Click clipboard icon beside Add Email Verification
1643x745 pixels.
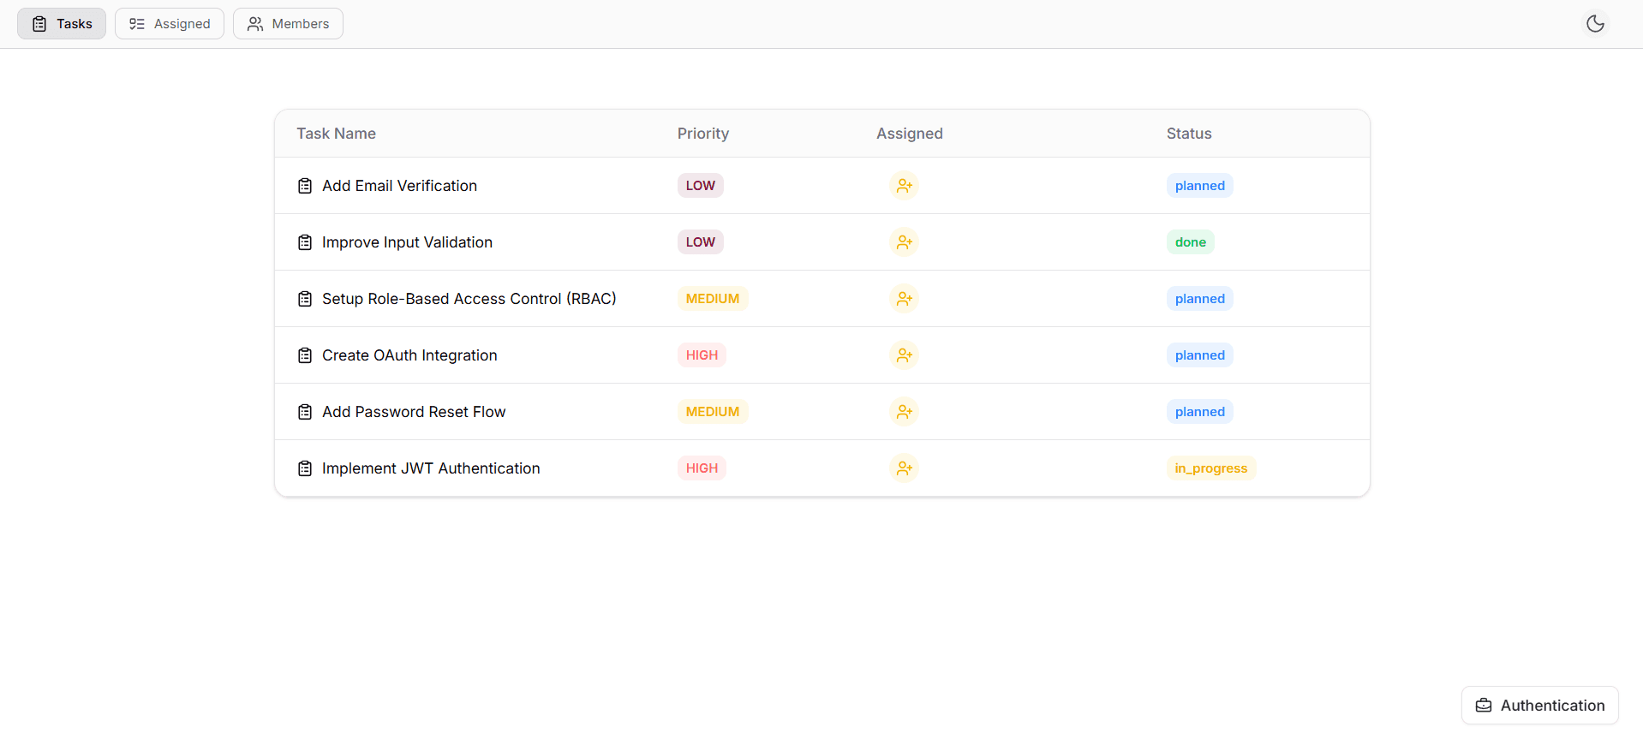coord(305,186)
